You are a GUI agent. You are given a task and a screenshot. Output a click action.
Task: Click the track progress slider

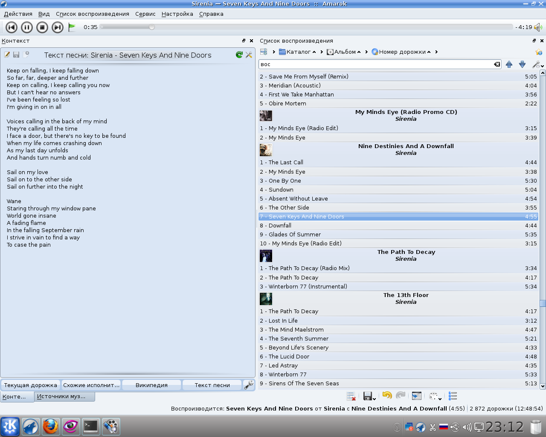point(306,27)
